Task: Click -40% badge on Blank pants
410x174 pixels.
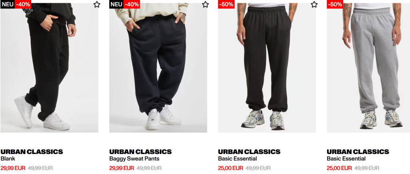Action: 23,4
